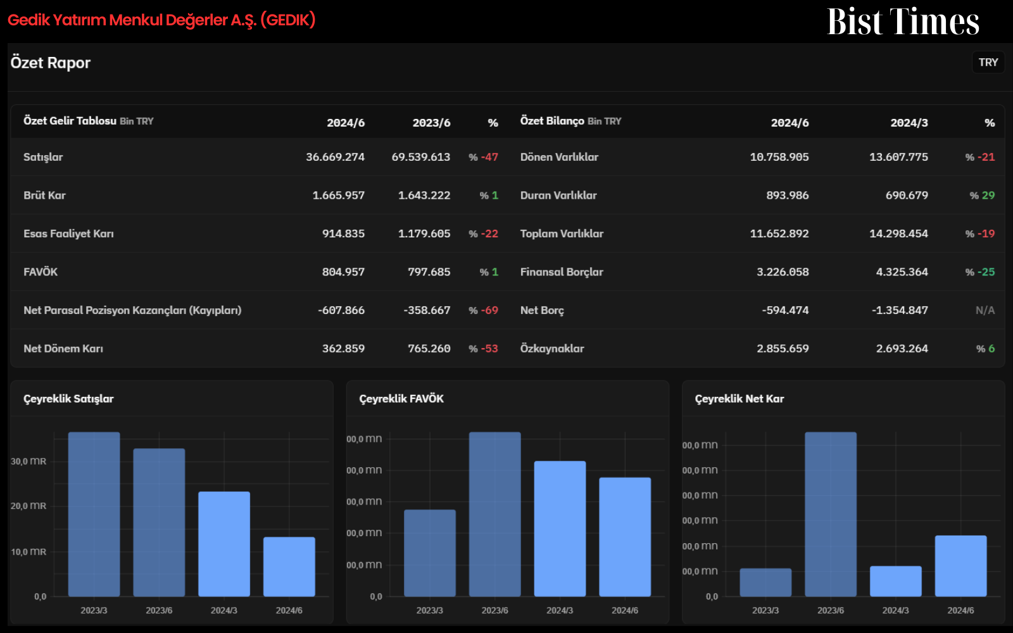Select Dönen Varlıklar value 10.758.905
Image resolution: width=1013 pixels, height=633 pixels.
pyautogui.click(x=779, y=157)
